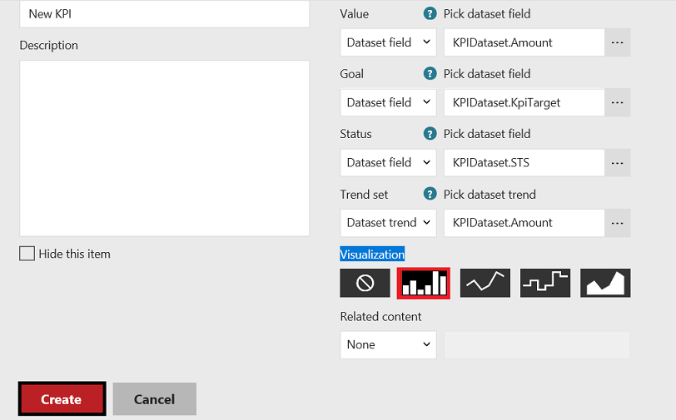Viewport: 676px width, 420px height.
Task: Browse dataset field for KPIDataset.KpiTarget
Action: tap(617, 102)
